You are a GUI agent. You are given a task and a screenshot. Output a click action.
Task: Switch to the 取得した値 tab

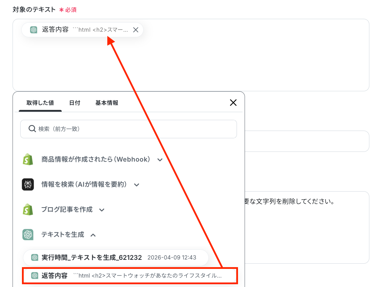point(40,103)
